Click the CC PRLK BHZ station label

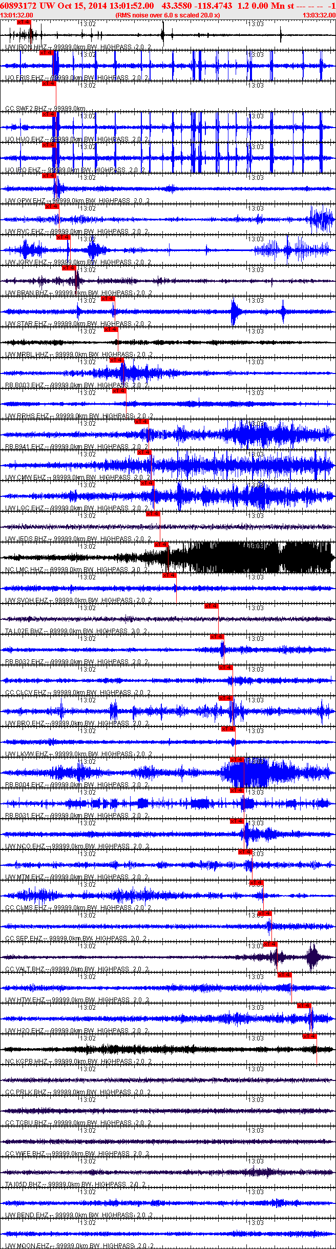point(26,1092)
